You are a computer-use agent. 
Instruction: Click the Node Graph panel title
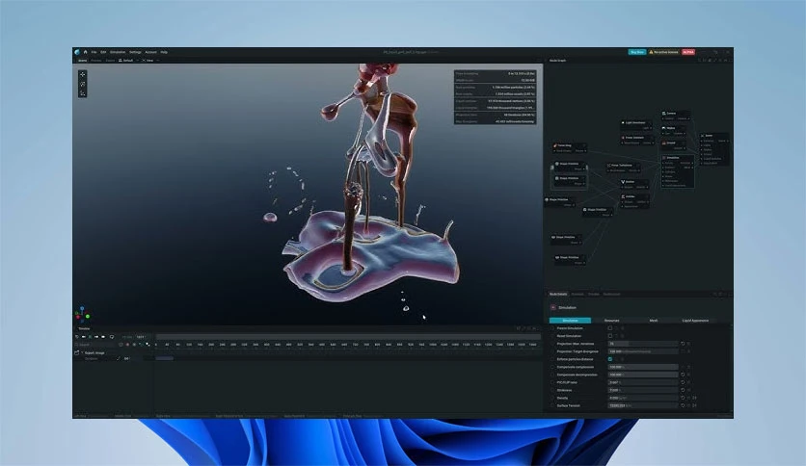[557, 60]
